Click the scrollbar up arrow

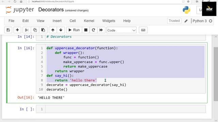[216, 37]
